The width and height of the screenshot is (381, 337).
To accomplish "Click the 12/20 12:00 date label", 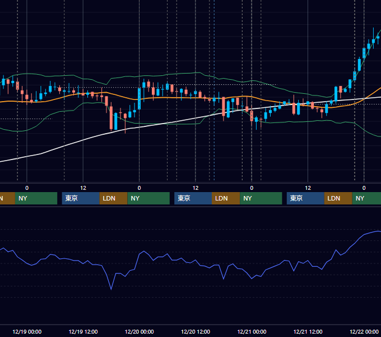I will pos(196,331).
